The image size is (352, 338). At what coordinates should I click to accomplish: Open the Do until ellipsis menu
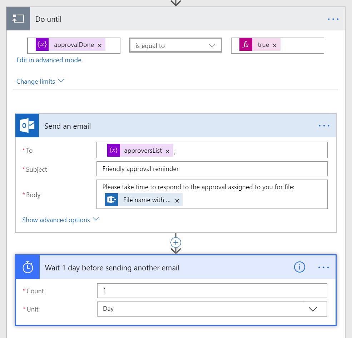pos(333,19)
